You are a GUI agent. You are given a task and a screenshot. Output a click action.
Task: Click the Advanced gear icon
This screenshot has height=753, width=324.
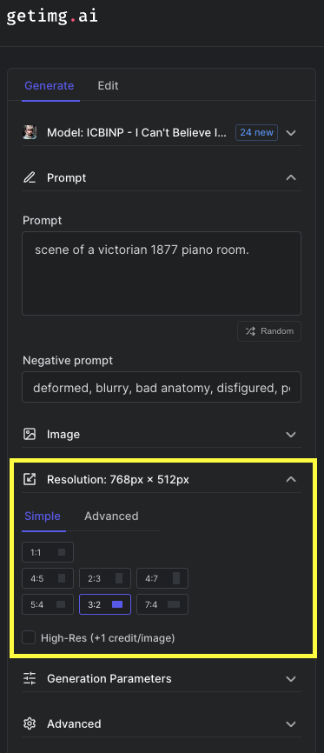point(30,723)
